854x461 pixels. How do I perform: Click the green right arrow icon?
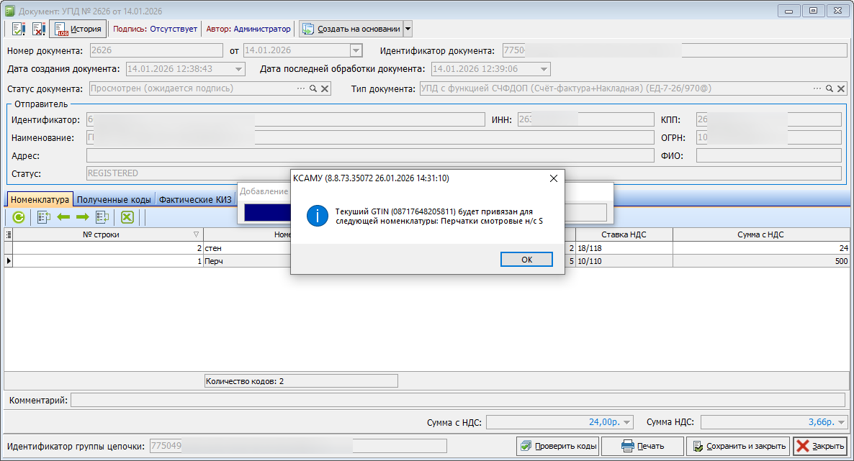[x=82, y=216]
